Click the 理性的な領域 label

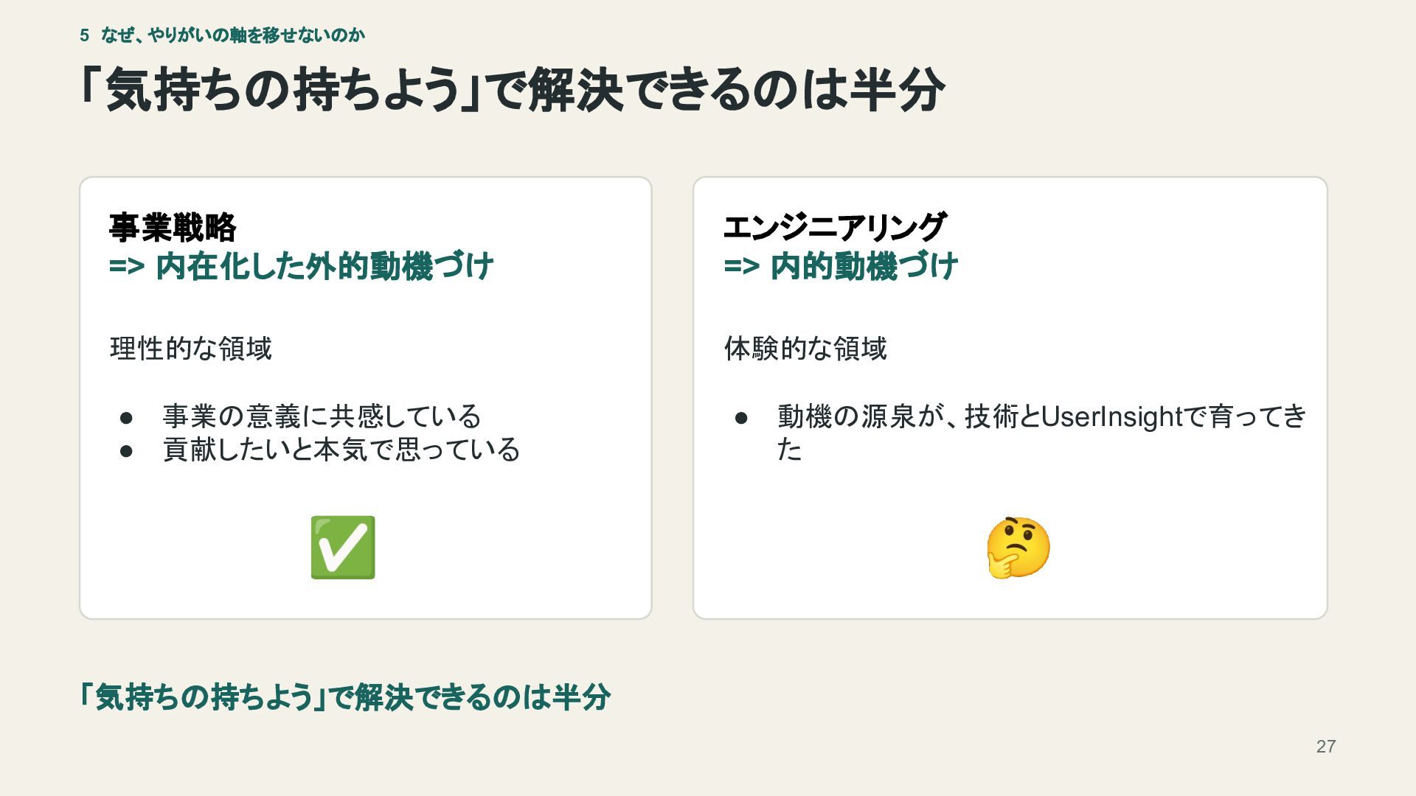191,348
